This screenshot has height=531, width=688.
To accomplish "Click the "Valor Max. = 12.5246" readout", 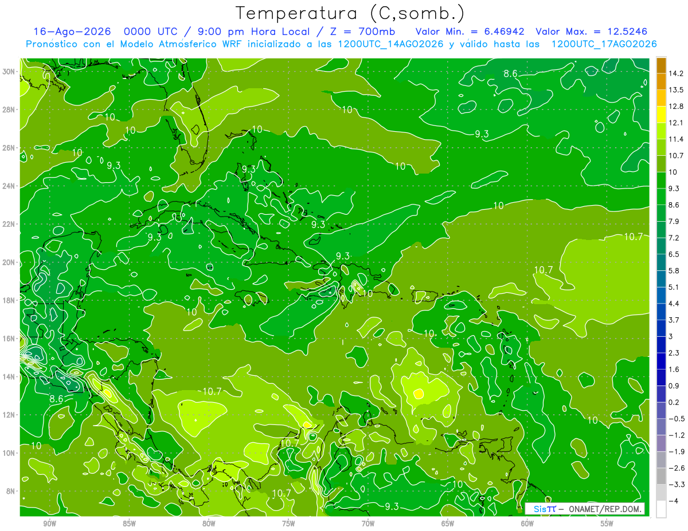I will [591, 32].
